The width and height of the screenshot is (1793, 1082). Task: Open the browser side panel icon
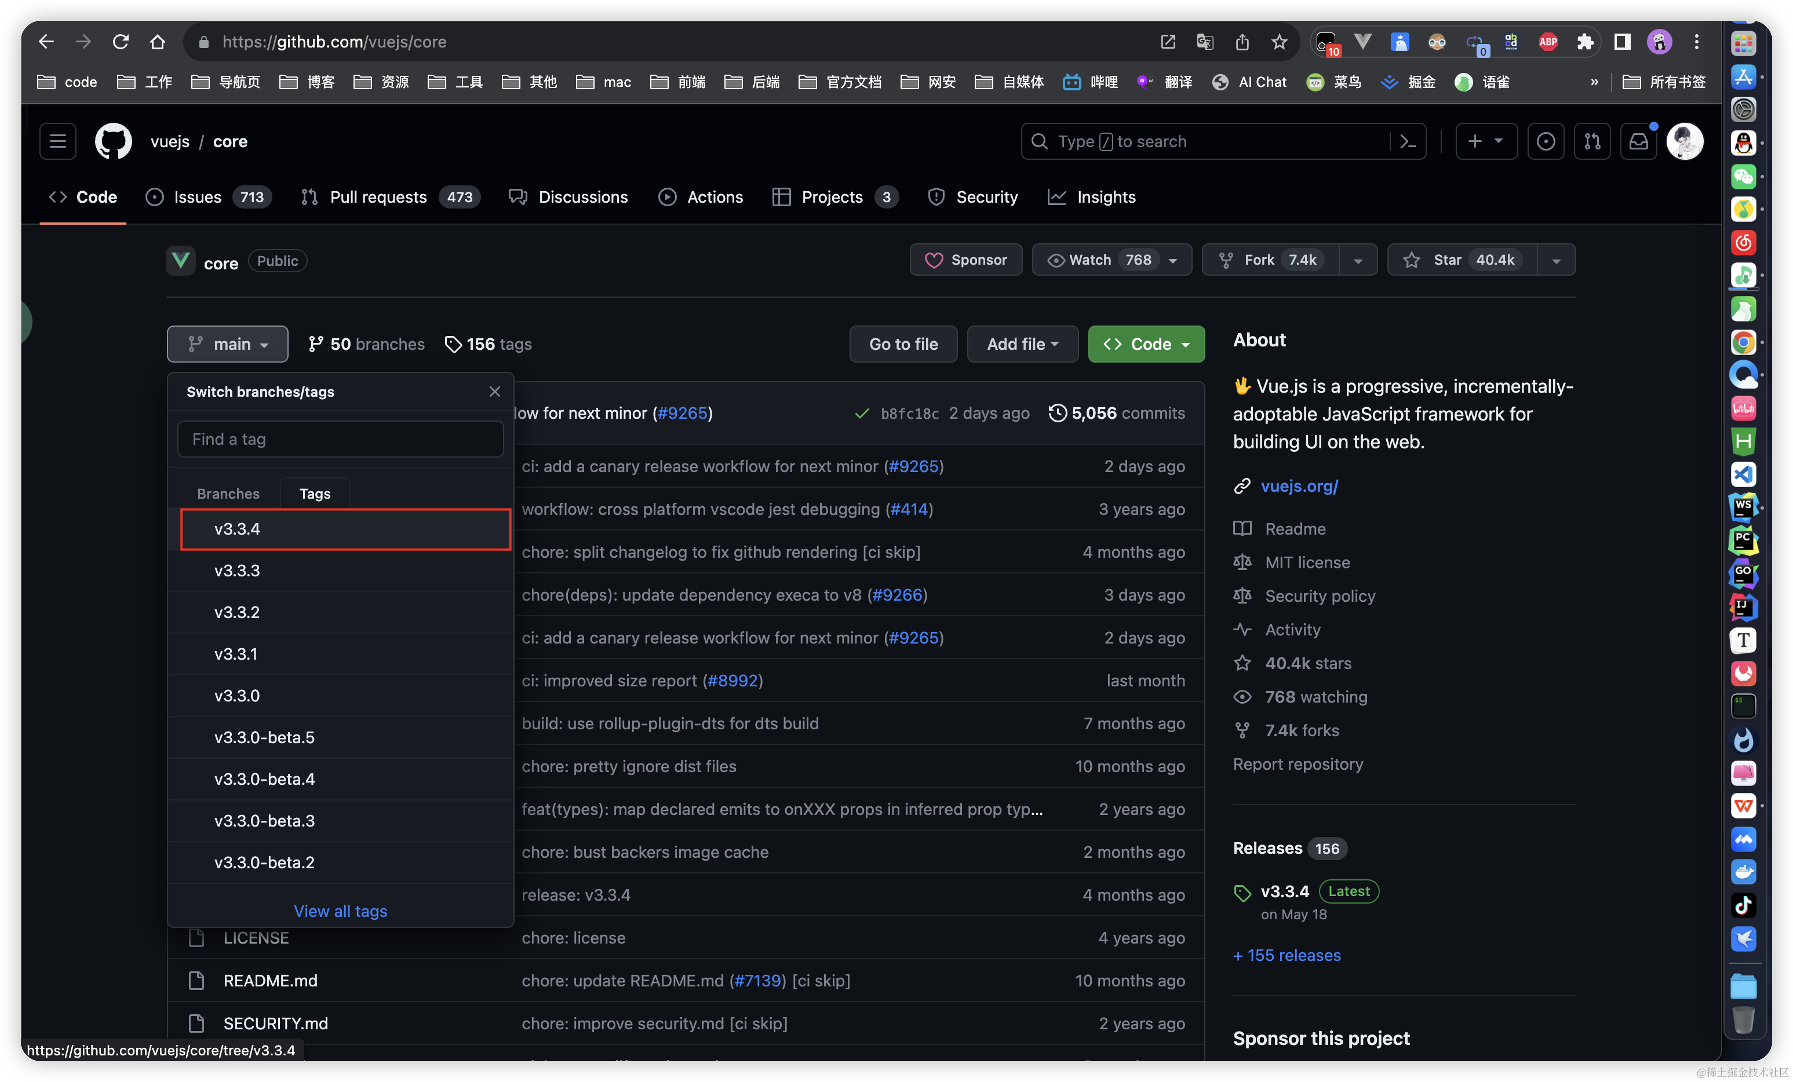[1622, 42]
